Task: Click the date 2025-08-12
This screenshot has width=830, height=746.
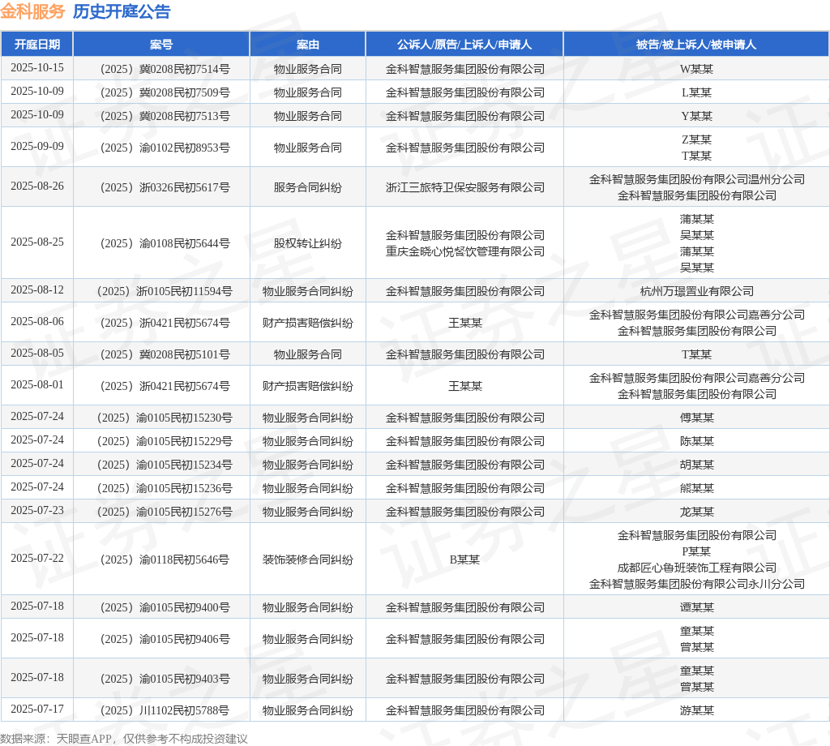Action: click(37, 289)
